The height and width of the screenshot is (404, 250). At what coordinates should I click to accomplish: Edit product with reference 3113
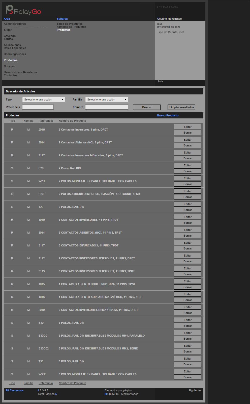pos(187,268)
